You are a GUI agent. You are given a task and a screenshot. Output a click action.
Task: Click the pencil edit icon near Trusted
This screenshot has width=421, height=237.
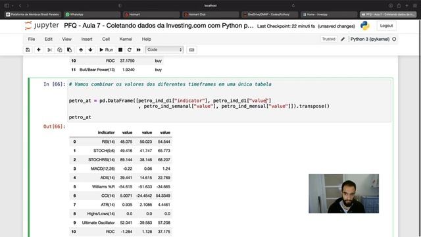point(343,39)
